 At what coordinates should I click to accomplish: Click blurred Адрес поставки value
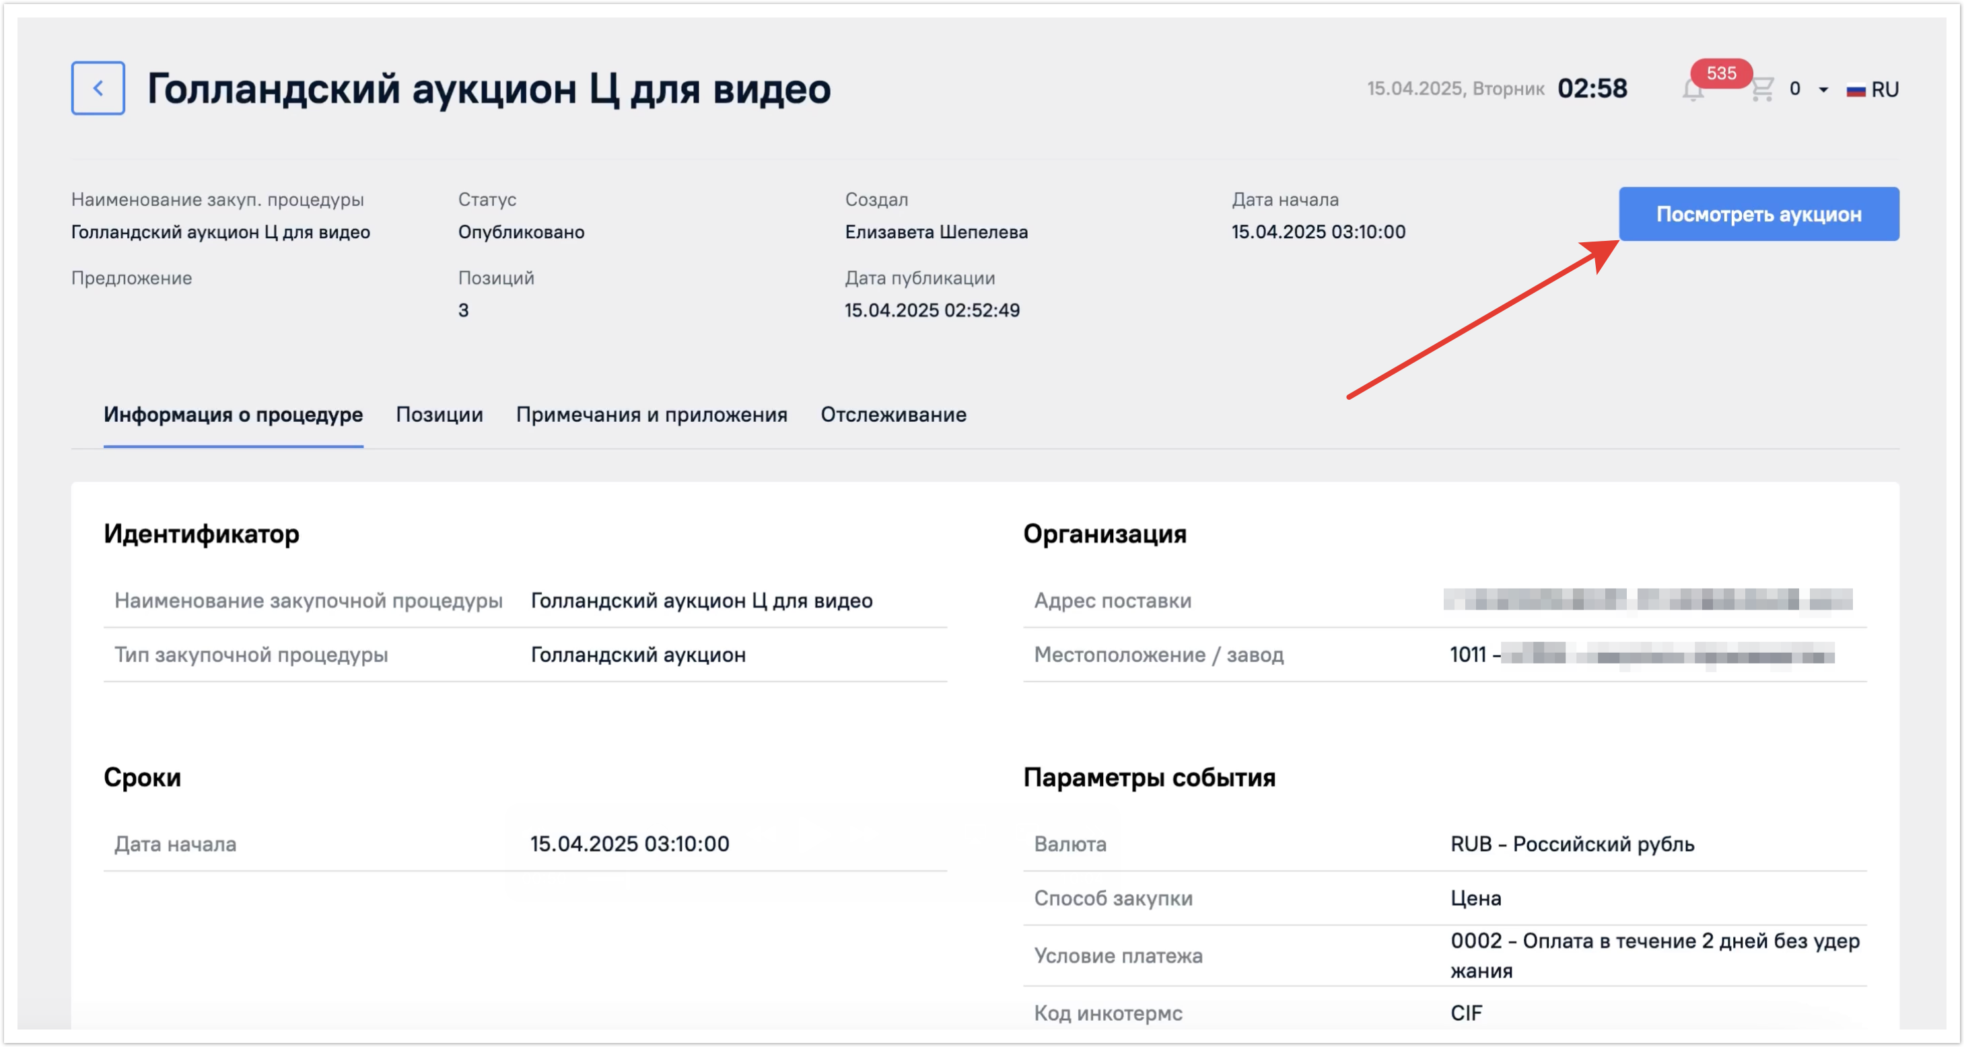(1647, 600)
